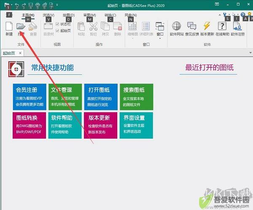Click the redo arrow in the quick access toolbar

coord(24,5)
